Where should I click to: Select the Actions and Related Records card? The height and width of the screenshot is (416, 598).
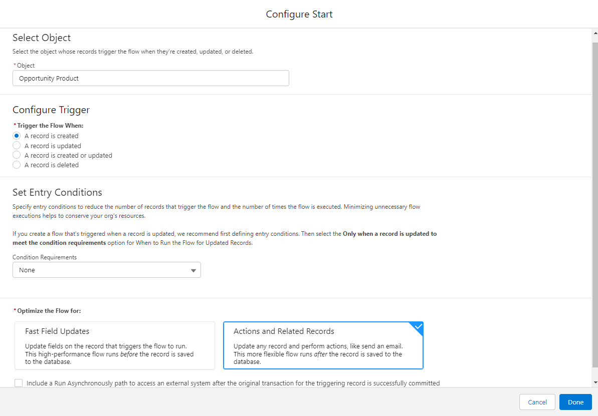coord(323,345)
